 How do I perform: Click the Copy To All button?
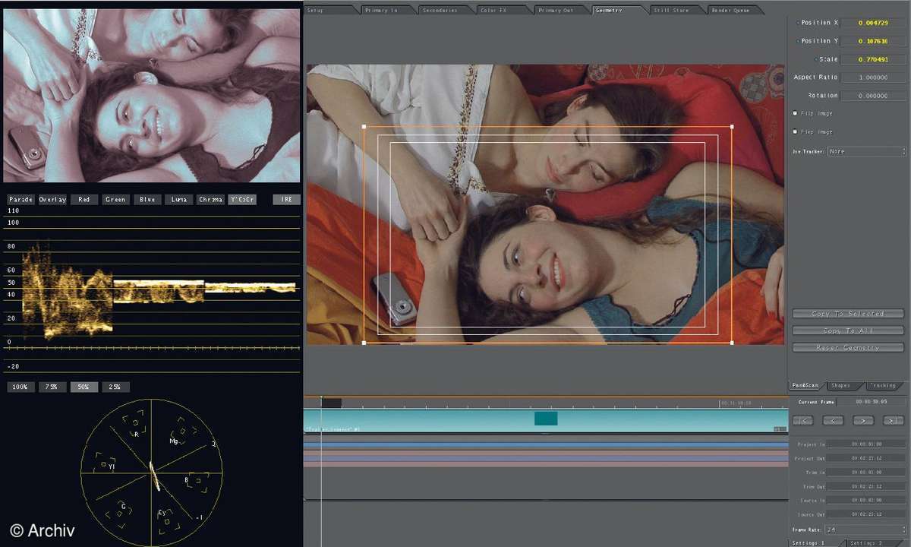pyautogui.click(x=848, y=330)
